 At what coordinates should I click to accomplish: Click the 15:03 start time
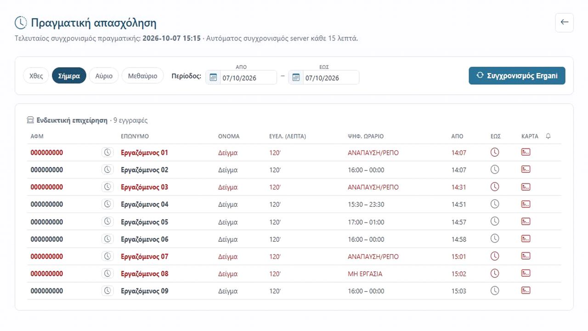pos(459,291)
